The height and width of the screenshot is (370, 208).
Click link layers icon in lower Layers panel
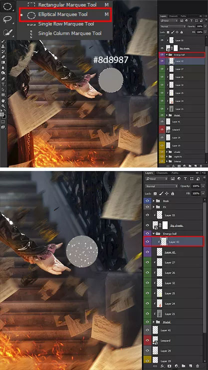click(x=155, y=366)
